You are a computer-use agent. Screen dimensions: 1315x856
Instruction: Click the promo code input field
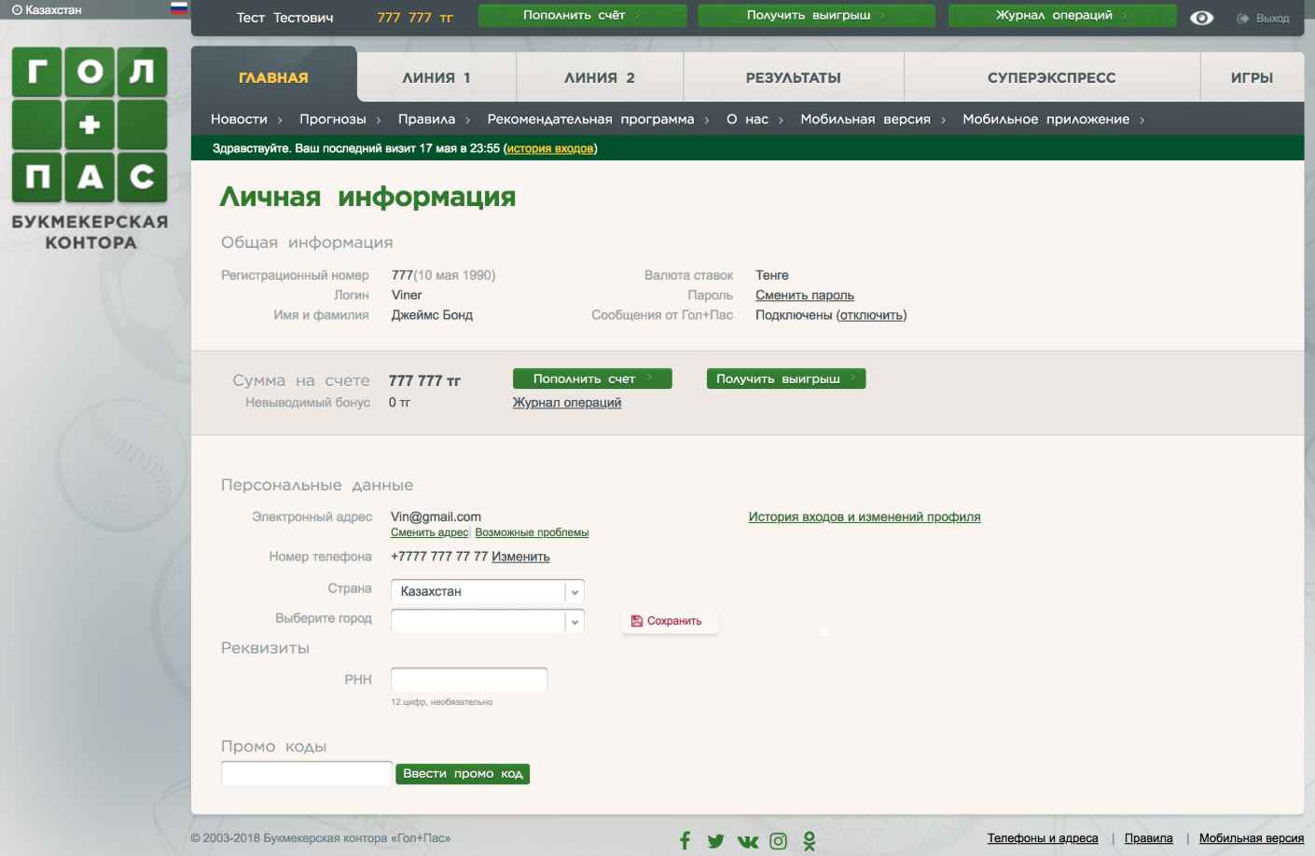306,773
